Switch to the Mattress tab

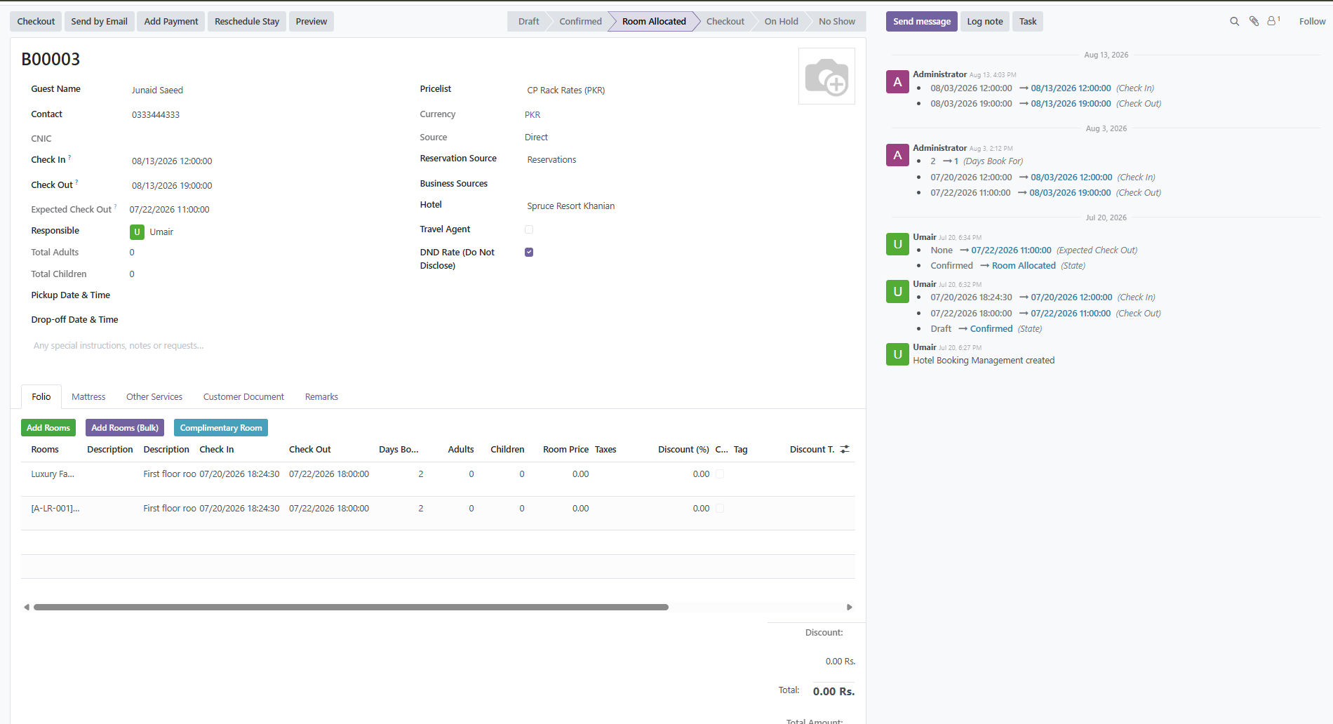[x=88, y=397]
